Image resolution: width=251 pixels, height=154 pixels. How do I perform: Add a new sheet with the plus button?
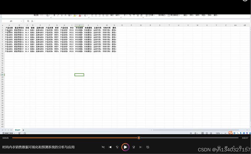pyautogui.click(x=23, y=130)
